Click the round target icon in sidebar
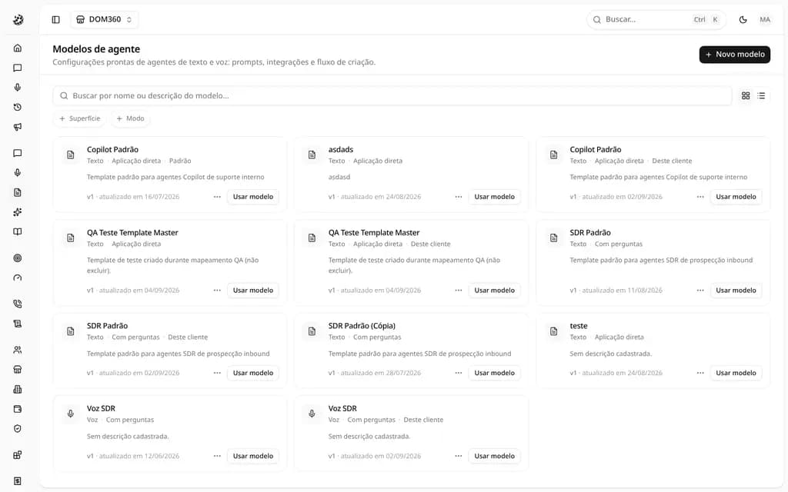Screen dimensions: 788x492 [18, 258]
